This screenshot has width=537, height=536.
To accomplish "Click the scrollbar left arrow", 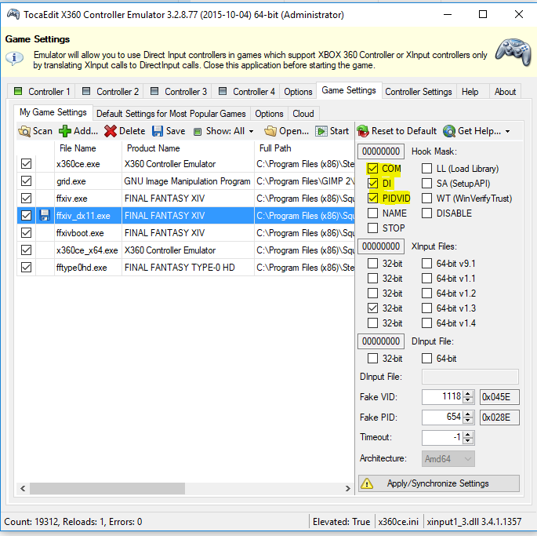I will [x=23, y=488].
